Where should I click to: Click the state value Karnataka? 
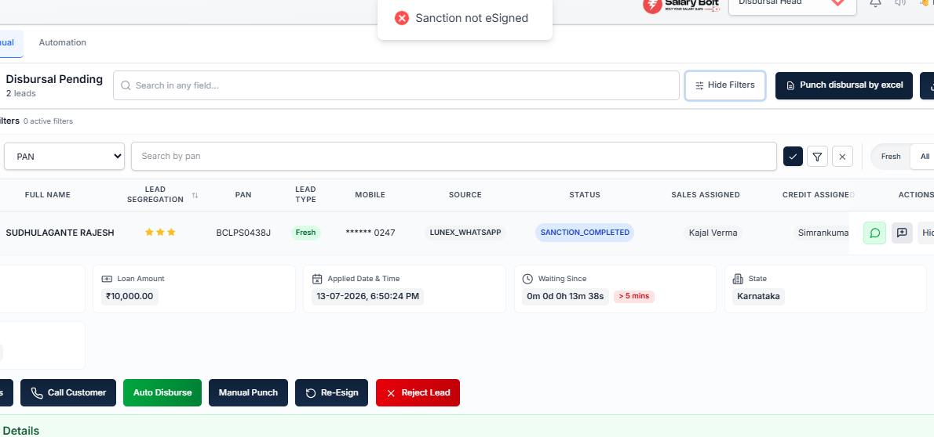pyautogui.click(x=758, y=296)
